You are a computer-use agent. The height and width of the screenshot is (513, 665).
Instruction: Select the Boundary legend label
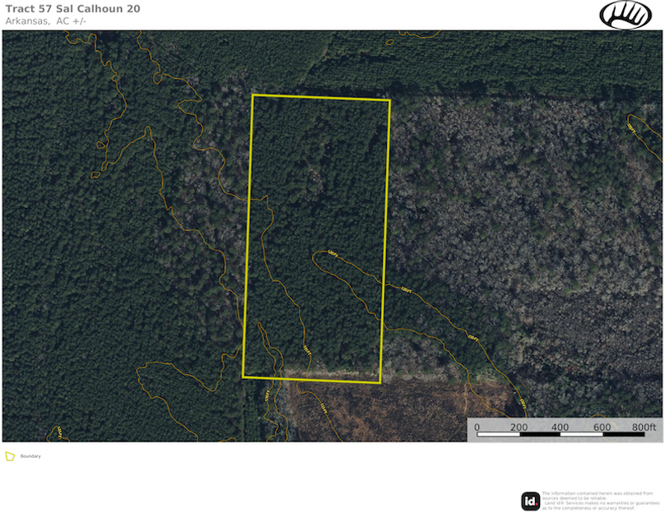(30, 456)
